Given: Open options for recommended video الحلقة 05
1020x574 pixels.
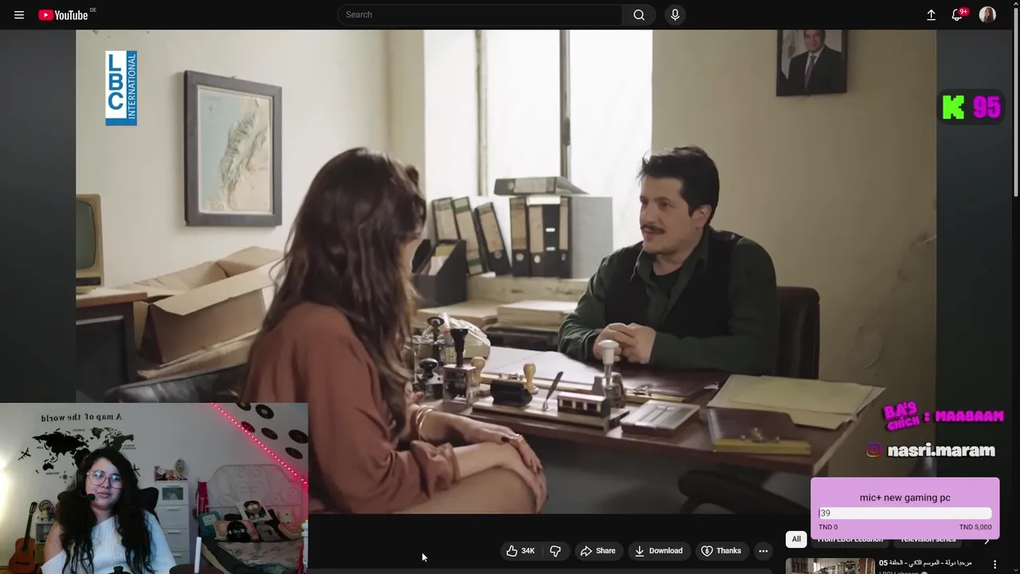Looking at the screenshot, I should [x=994, y=564].
